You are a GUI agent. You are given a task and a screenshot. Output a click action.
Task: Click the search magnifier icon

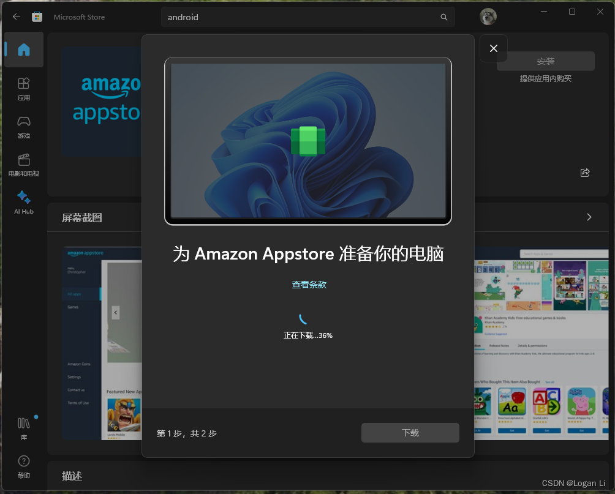443,17
